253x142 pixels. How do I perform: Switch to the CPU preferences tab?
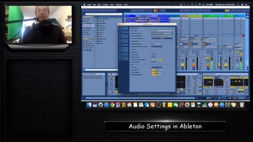124,54
